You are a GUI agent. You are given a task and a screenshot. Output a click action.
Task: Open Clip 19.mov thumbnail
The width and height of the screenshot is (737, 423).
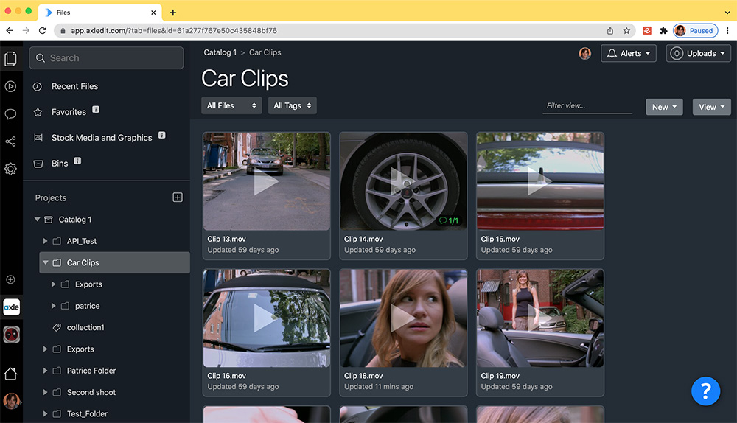click(x=540, y=318)
